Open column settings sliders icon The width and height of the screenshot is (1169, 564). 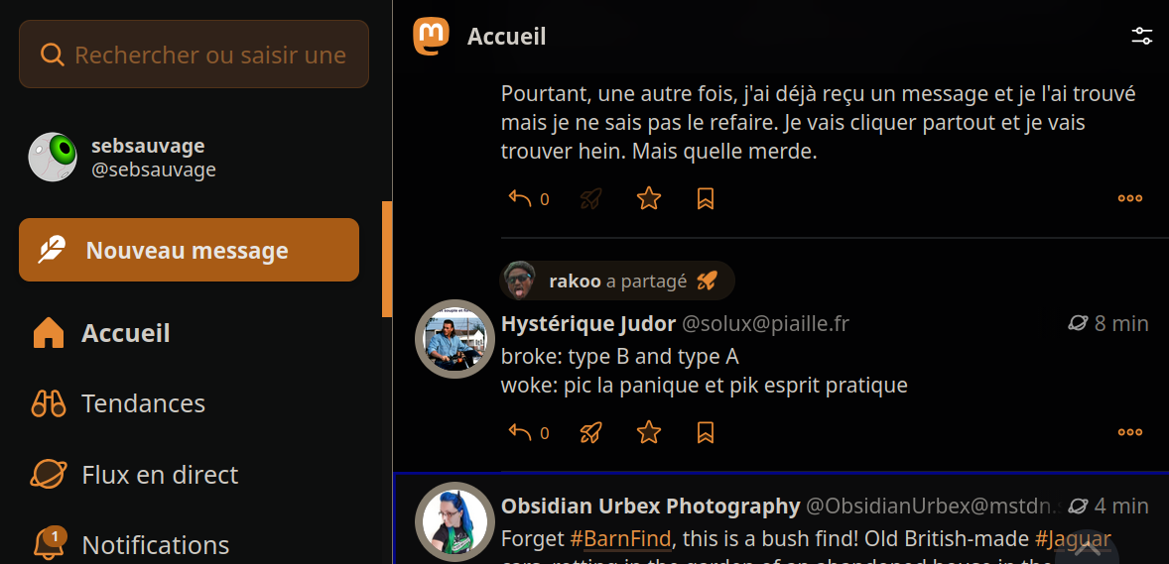coord(1142,37)
